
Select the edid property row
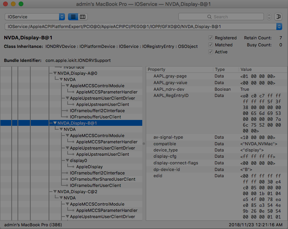217,196
